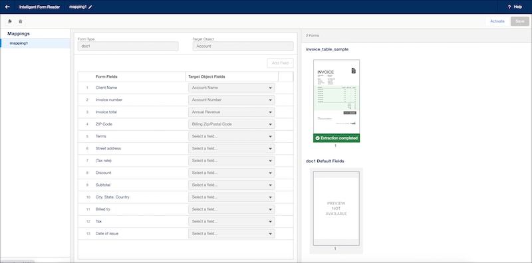This screenshot has height=263, width=532.
Task: Open the field dropdown for Date of issue
Action: click(x=231, y=234)
